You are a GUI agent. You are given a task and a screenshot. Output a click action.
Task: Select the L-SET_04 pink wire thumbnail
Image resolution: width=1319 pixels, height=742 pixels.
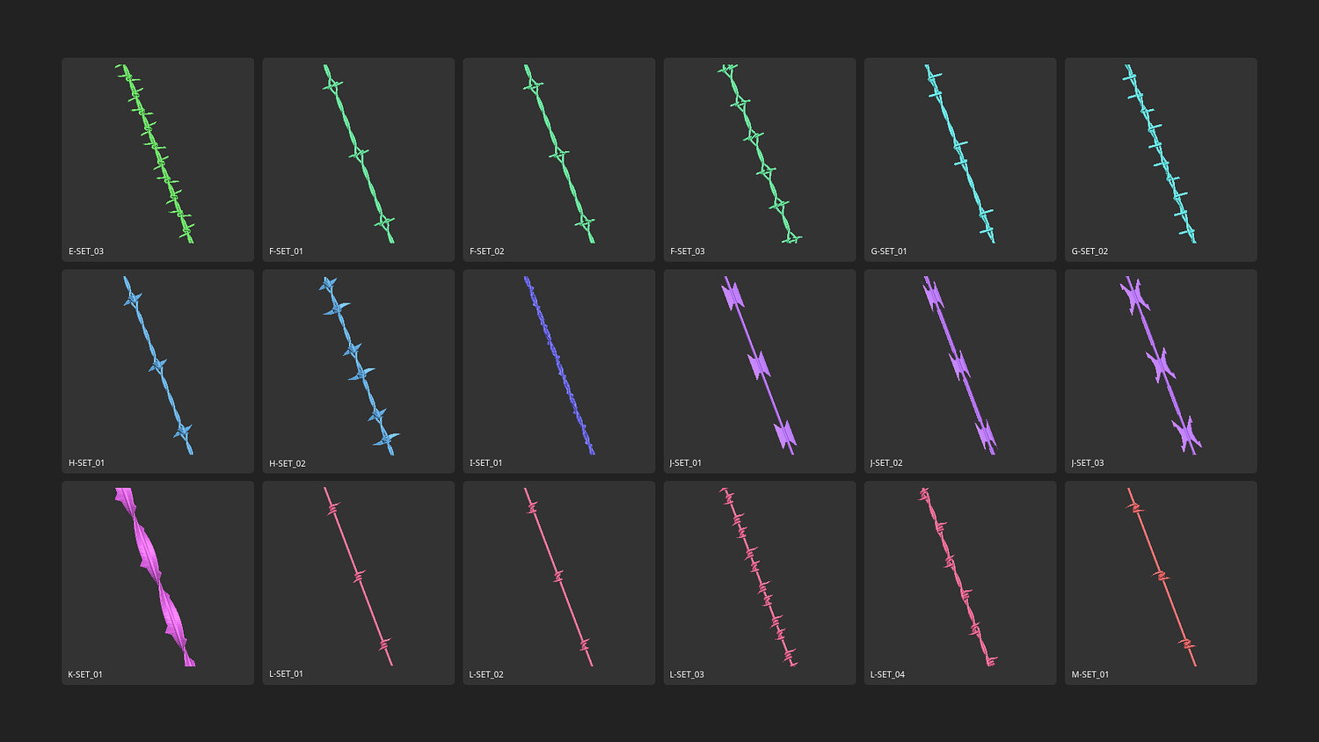click(x=960, y=583)
